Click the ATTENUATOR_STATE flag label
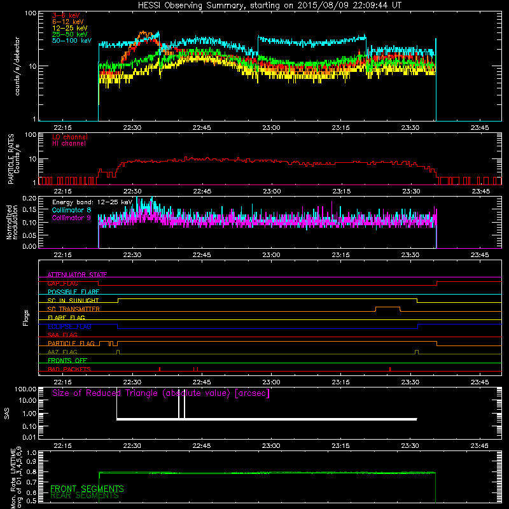509x509 pixels. point(77,275)
